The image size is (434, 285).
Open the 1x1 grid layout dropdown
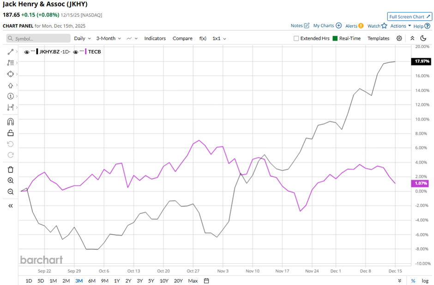tap(219, 38)
